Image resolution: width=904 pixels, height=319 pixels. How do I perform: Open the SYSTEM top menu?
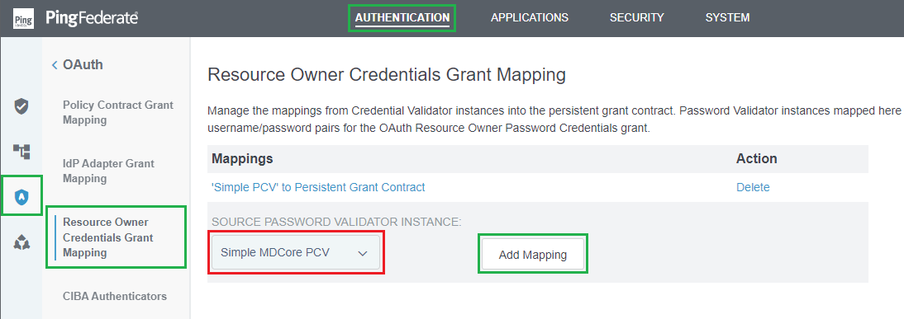pyautogui.click(x=727, y=18)
